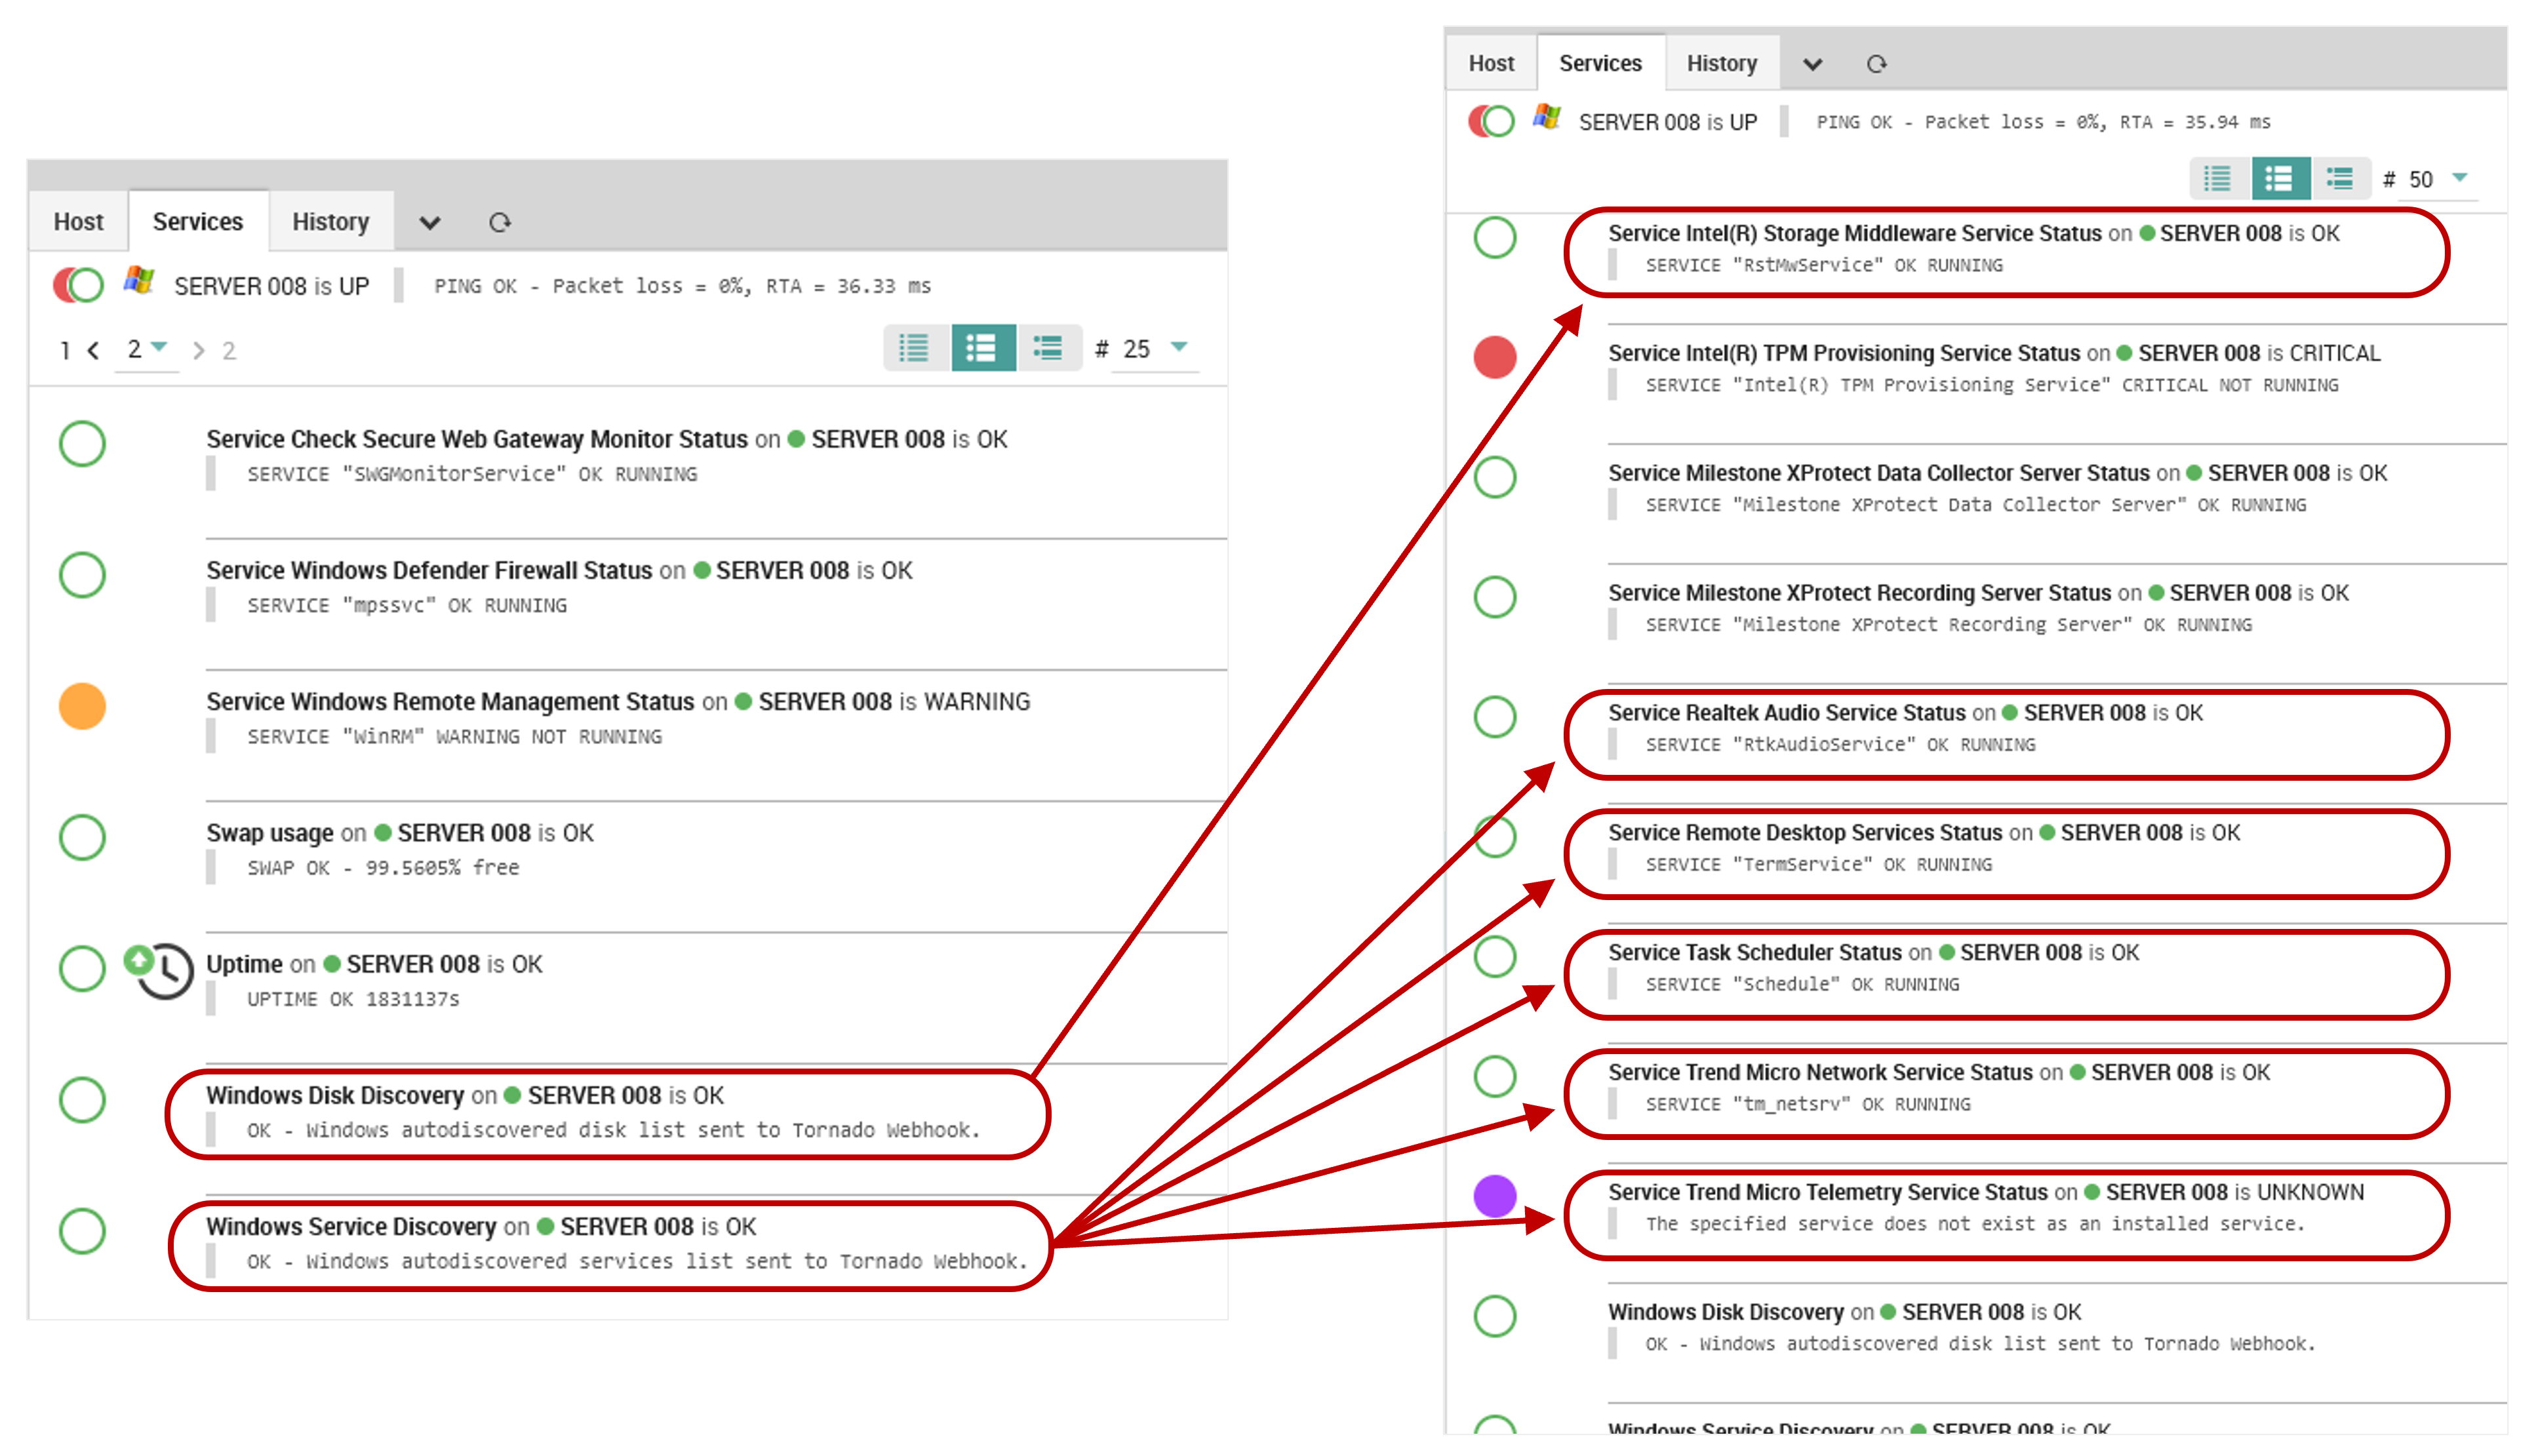Open Service Realtek Audio Service Status
Screen dimensions: 2536x1456
[x=1787, y=713]
